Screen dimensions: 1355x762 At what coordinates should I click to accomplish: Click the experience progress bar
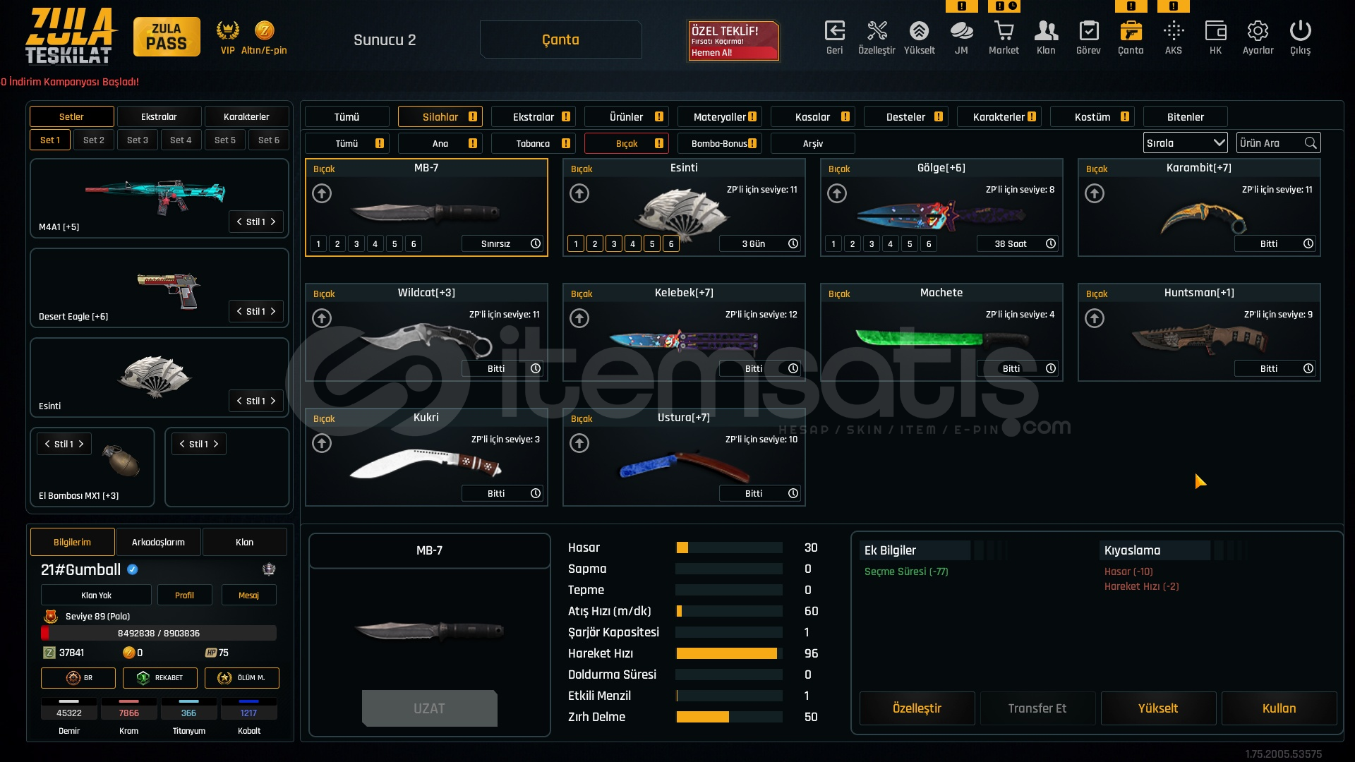coord(159,633)
